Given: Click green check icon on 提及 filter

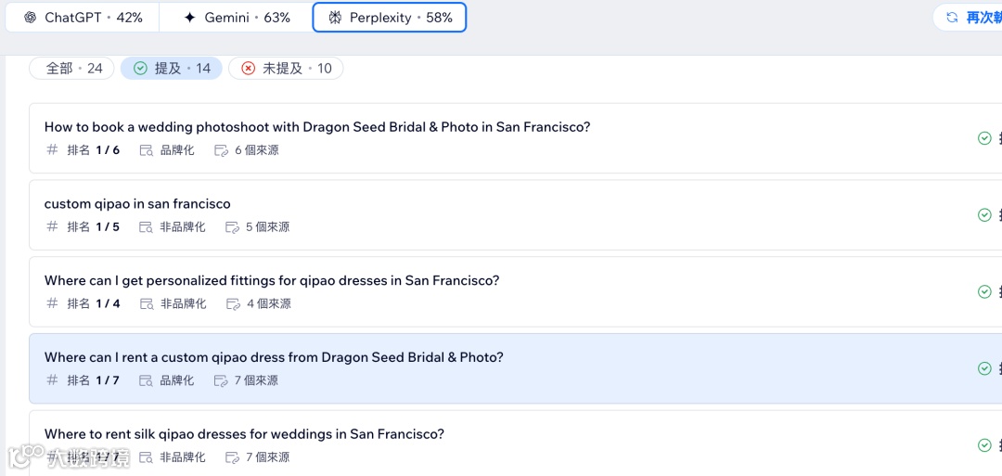Looking at the screenshot, I should click(x=141, y=68).
